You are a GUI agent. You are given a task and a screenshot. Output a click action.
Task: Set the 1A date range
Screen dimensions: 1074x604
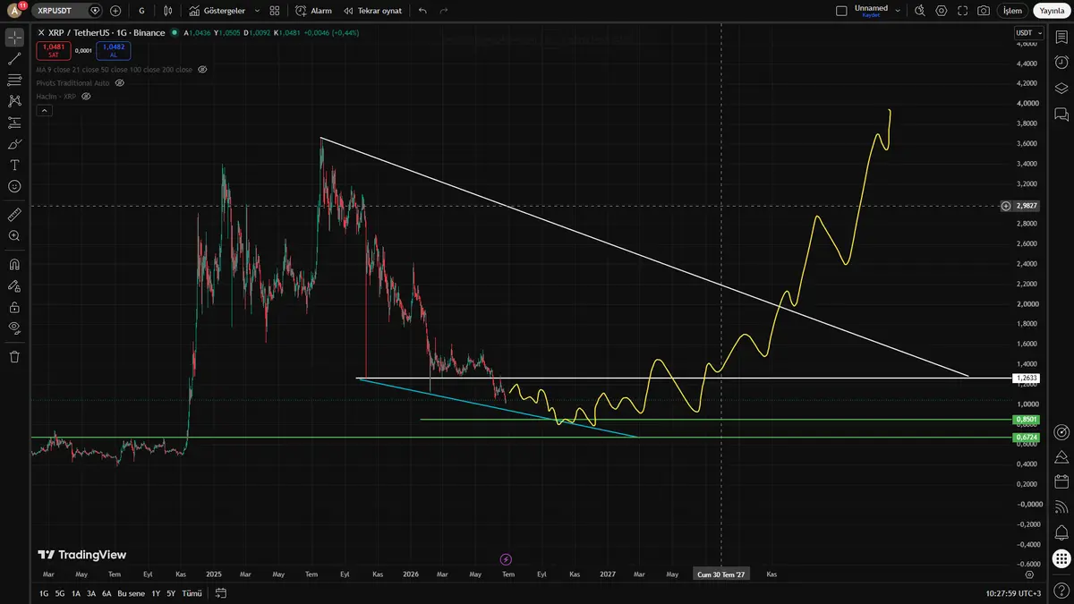click(x=76, y=593)
